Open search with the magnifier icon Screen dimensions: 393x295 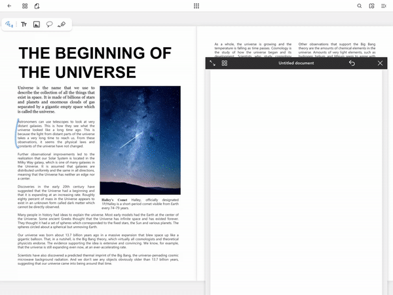(359, 6)
